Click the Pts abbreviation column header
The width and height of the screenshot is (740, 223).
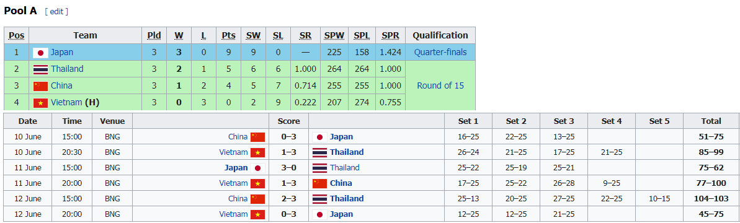[x=228, y=35]
